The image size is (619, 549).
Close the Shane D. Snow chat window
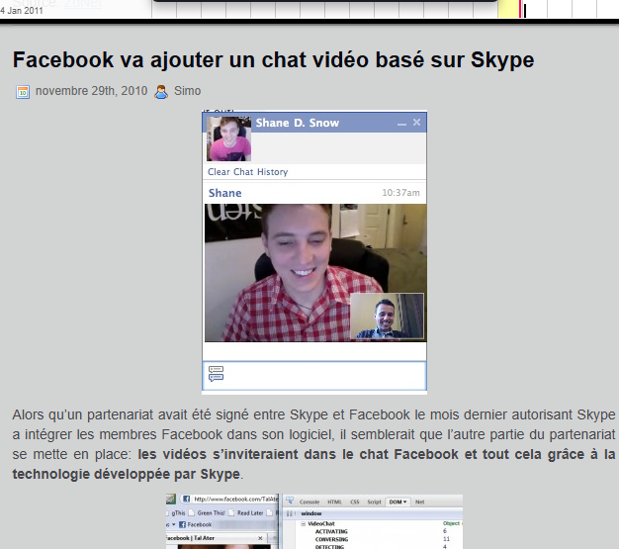click(x=416, y=123)
